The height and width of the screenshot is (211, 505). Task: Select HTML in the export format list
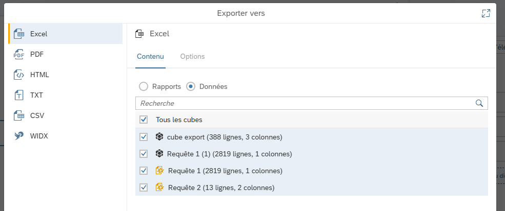pyautogui.click(x=66, y=75)
